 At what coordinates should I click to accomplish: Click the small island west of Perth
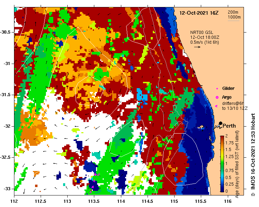coord(200,127)
